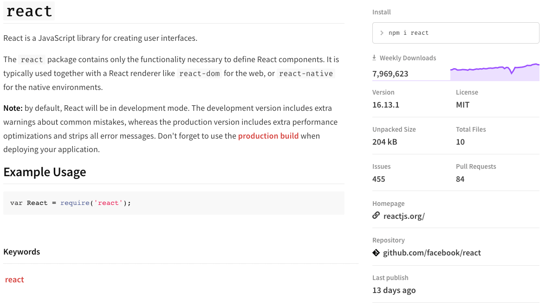546x306 pixels.
Task: Click the Example Usage section heading
Action: (45, 172)
